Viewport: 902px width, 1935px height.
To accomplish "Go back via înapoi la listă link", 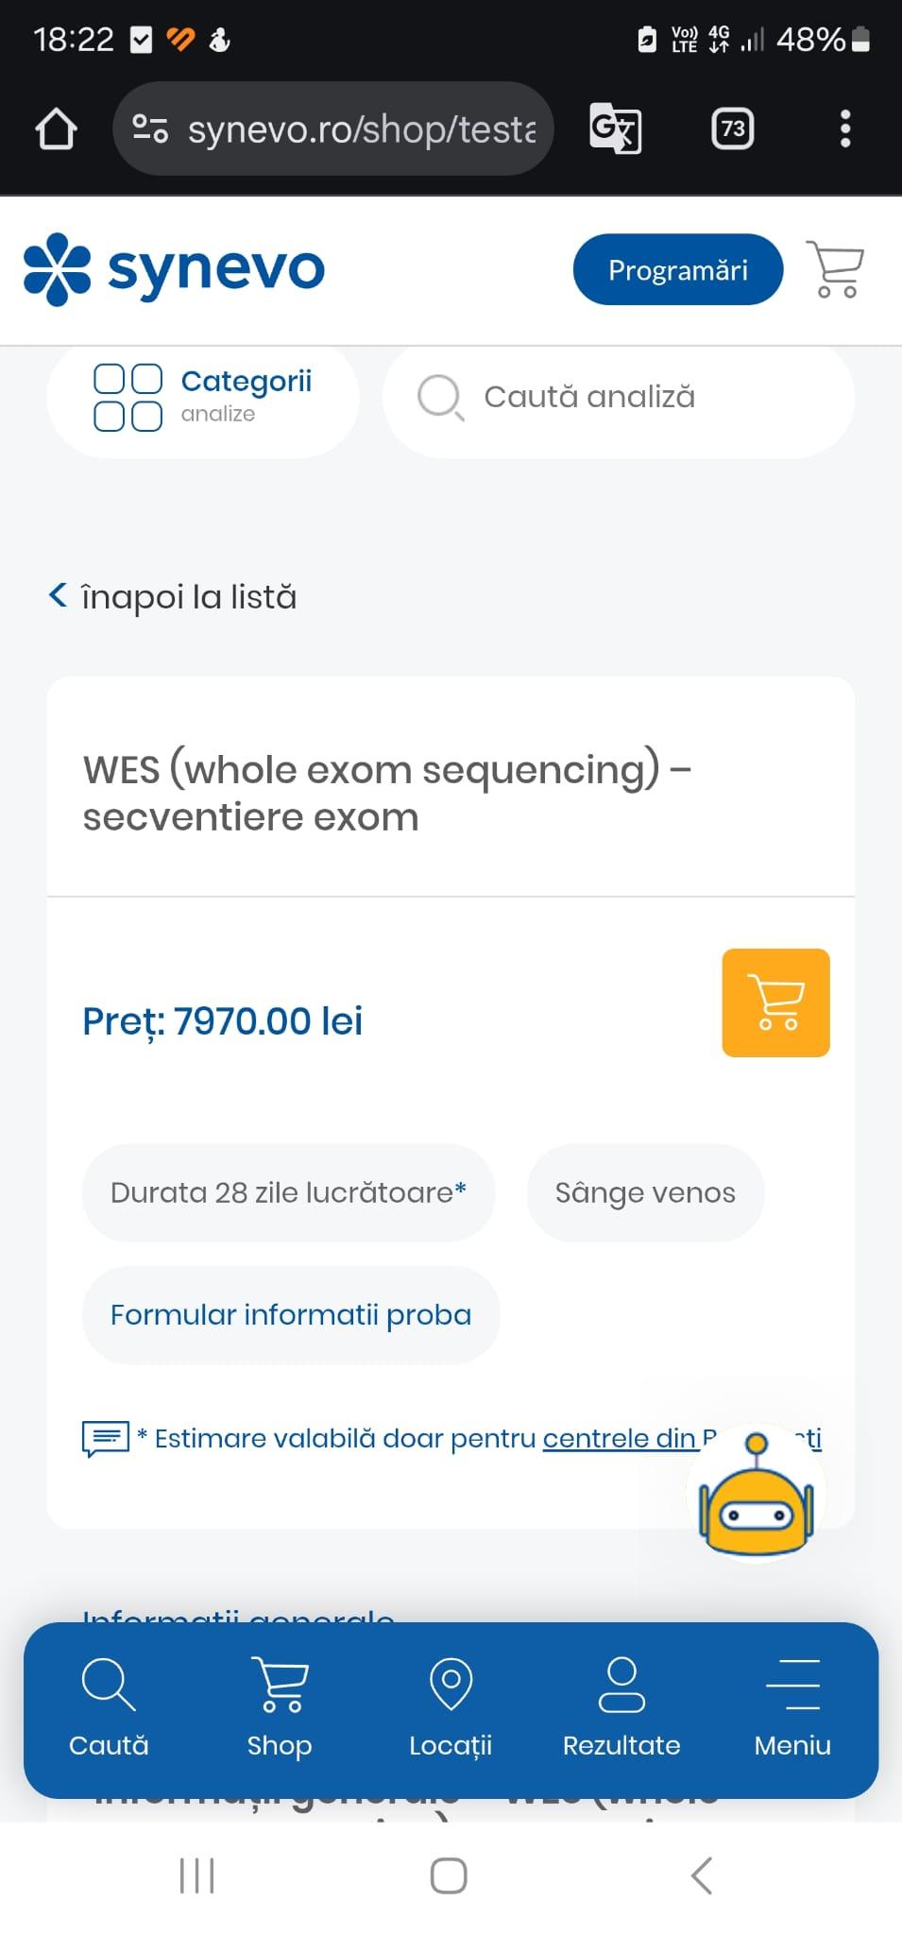I will (x=174, y=597).
